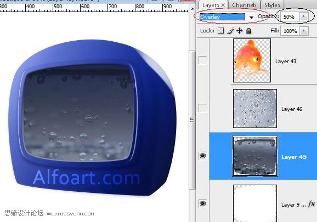This screenshot has width=317, height=222.
Task: Select the Layer 43 name
Action: pyautogui.click(x=286, y=61)
